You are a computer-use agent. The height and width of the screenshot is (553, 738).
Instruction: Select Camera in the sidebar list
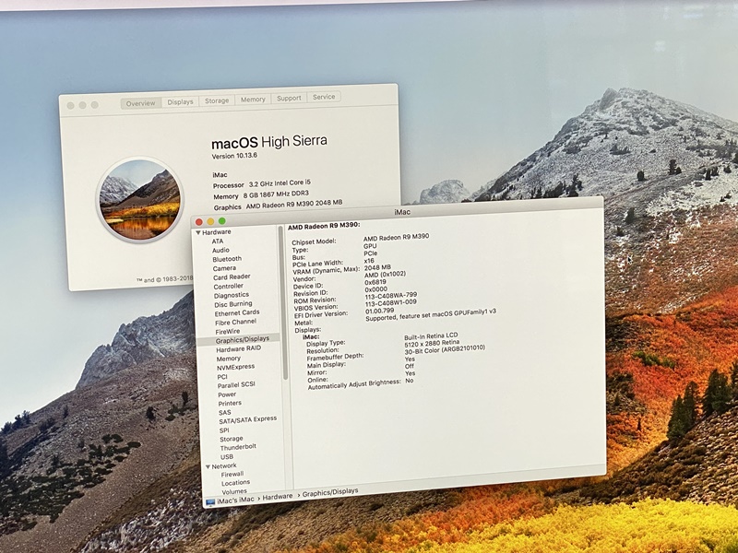[224, 268]
